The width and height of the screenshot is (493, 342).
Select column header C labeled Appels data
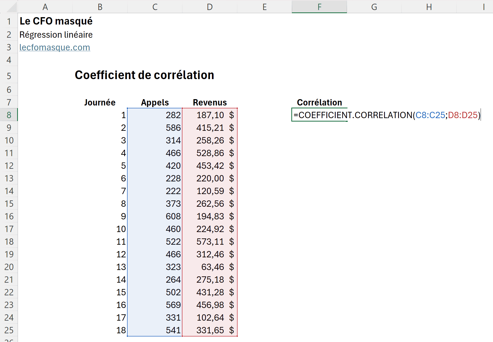pos(154,7)
